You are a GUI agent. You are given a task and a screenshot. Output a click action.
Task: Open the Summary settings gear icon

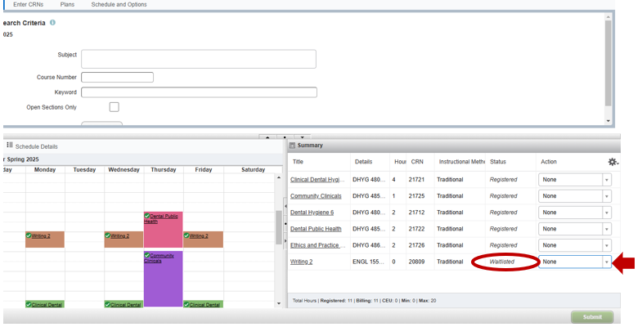point(613,162)
